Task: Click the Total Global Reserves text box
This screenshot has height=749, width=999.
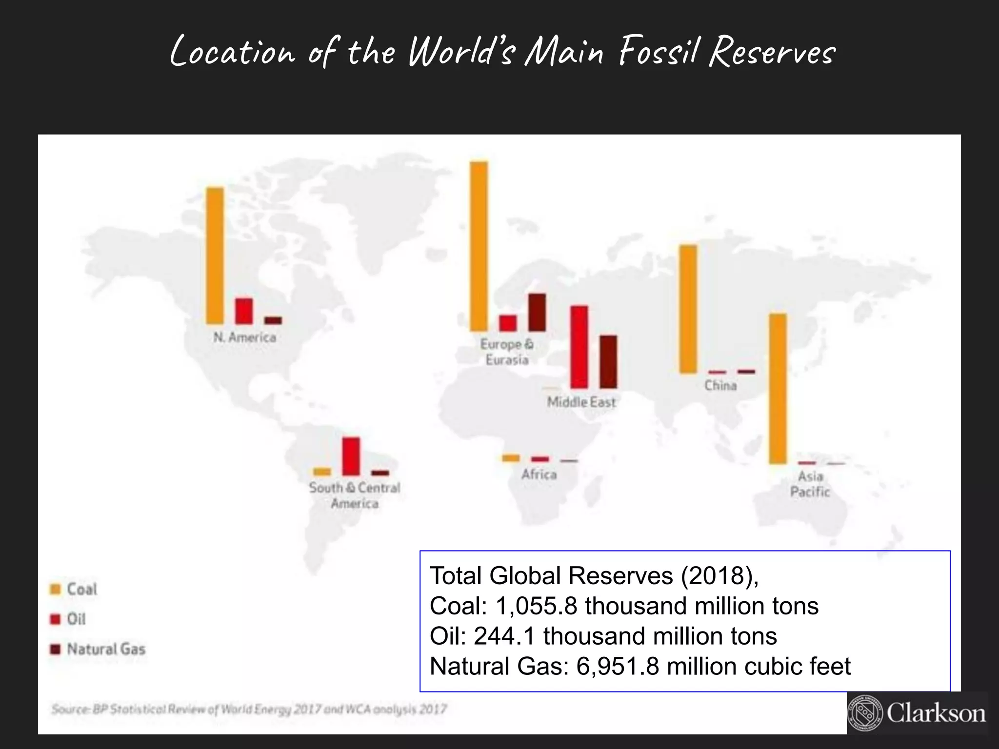Action: pyautogui.click(x=685, y=621)
